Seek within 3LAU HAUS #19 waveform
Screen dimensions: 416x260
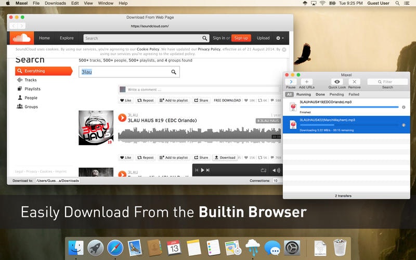(199, 135)
